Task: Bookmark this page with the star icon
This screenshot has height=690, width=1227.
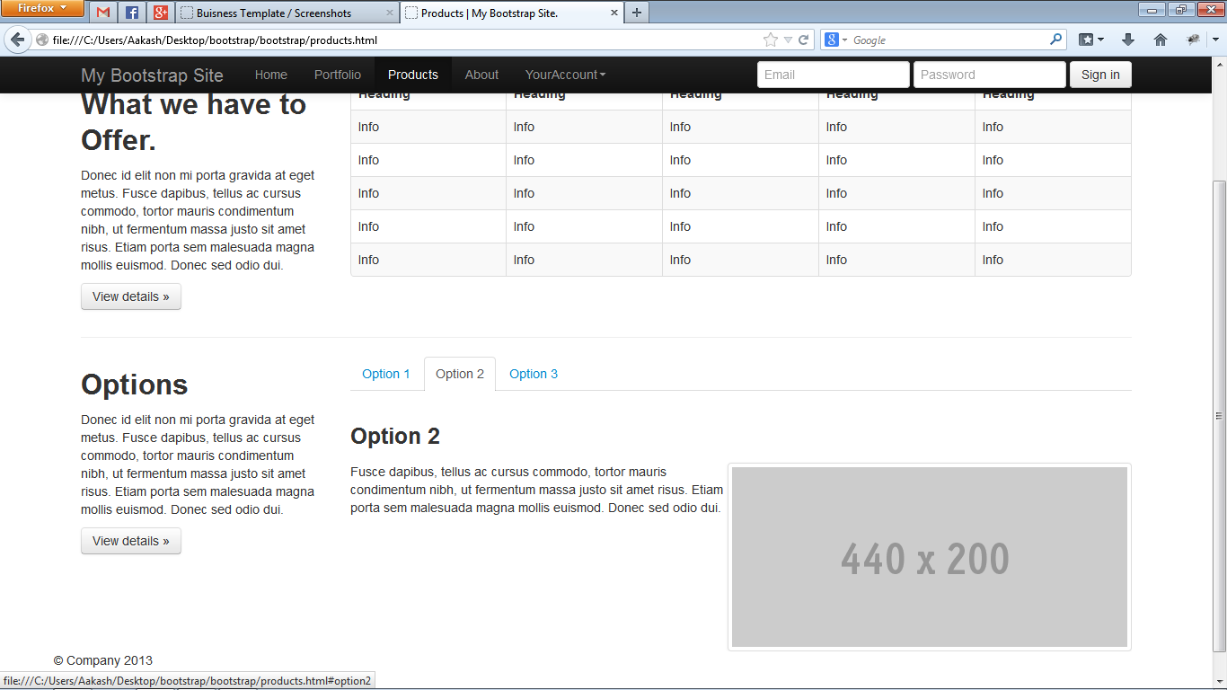Action: click(769, 40)
